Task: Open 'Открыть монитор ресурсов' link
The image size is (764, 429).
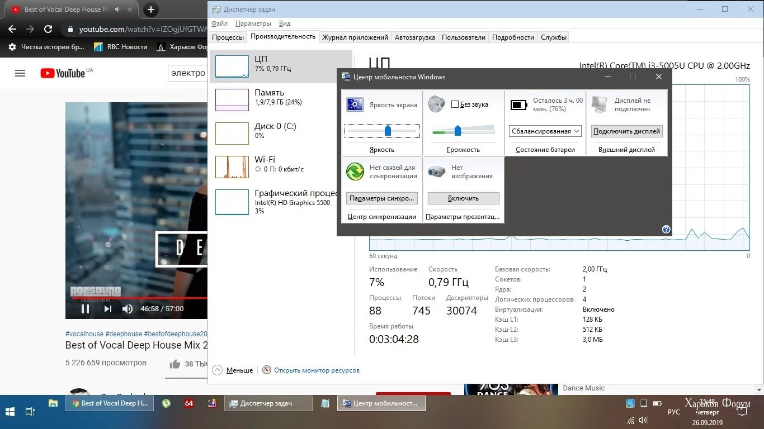Action: 316,370
